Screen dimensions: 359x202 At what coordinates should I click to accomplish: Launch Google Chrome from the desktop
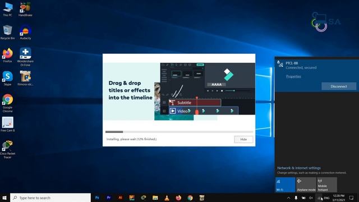click(x=7, y=103)
